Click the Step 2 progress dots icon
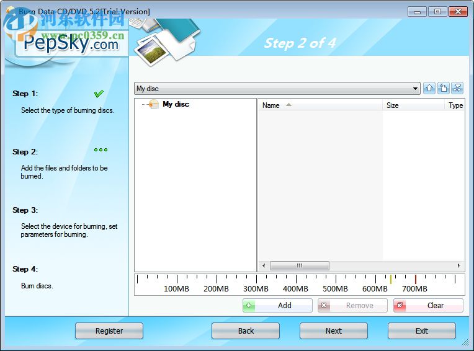The width and height of the screenshot is (474, 351). click(101, 150)
